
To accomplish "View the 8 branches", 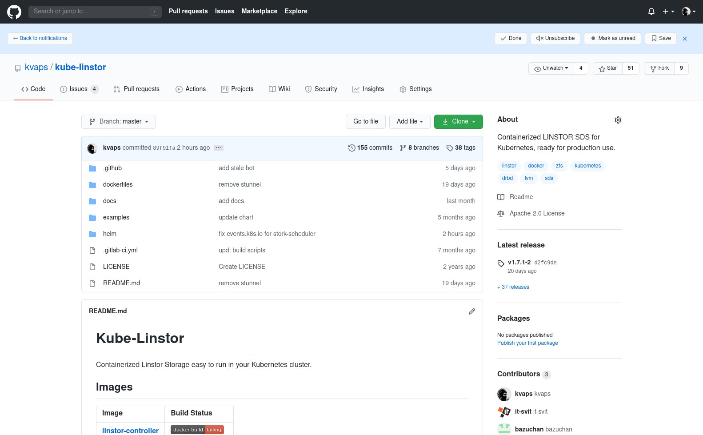I will [419, 148].
